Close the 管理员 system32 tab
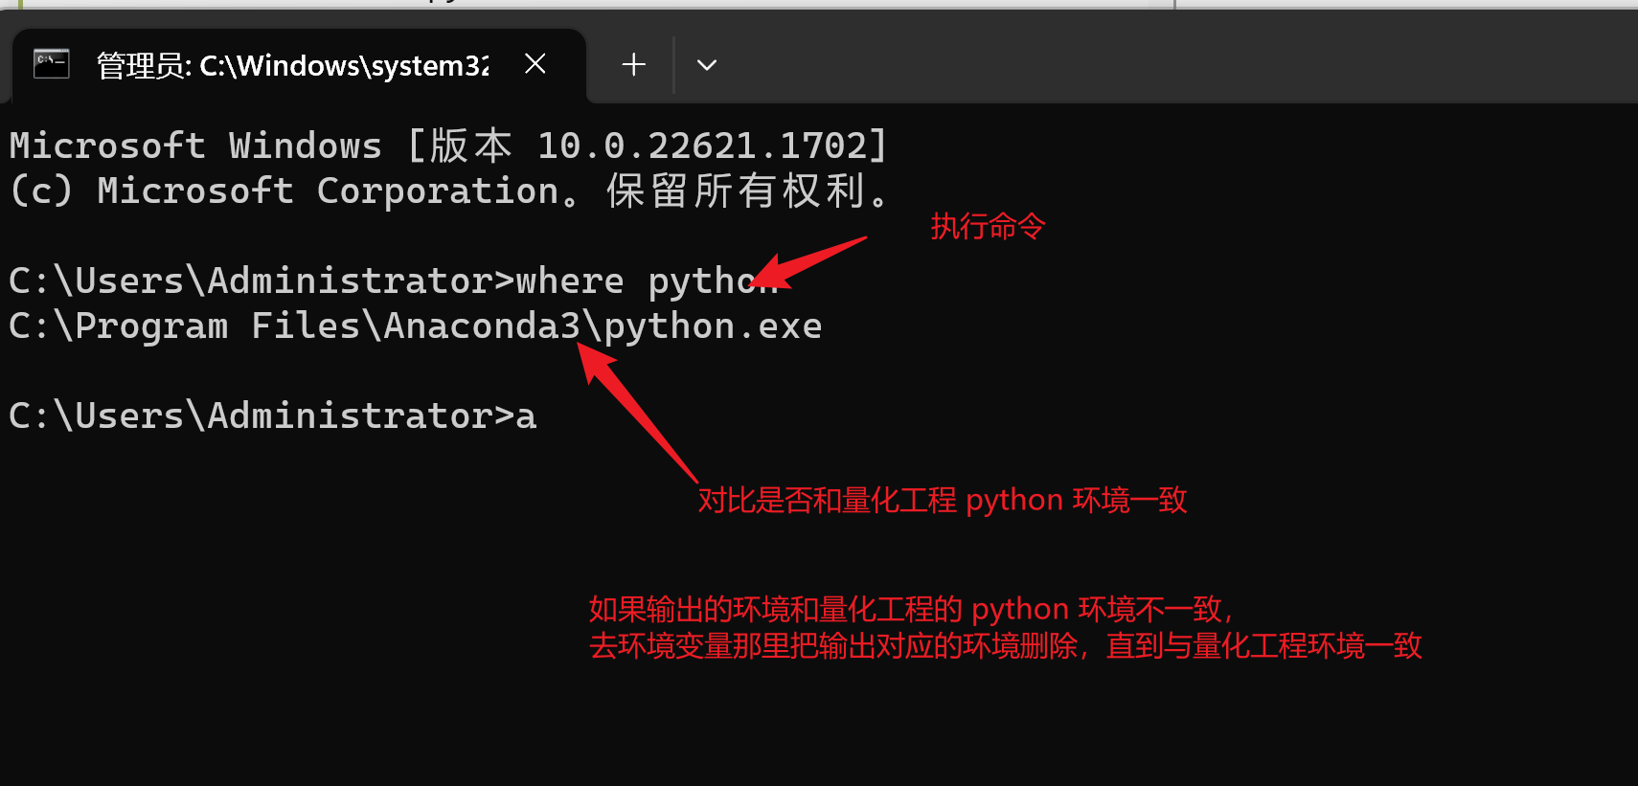This screenshot has height=786, width=1638. 535,64
